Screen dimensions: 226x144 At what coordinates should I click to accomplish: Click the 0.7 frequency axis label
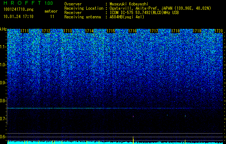click(x=3, y=119)
